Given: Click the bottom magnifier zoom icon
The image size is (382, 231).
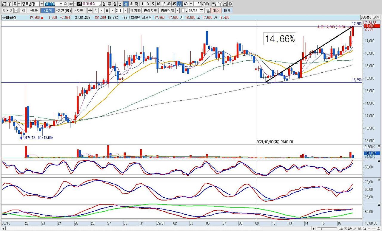Looking at the screenshot, I should 364,229.
